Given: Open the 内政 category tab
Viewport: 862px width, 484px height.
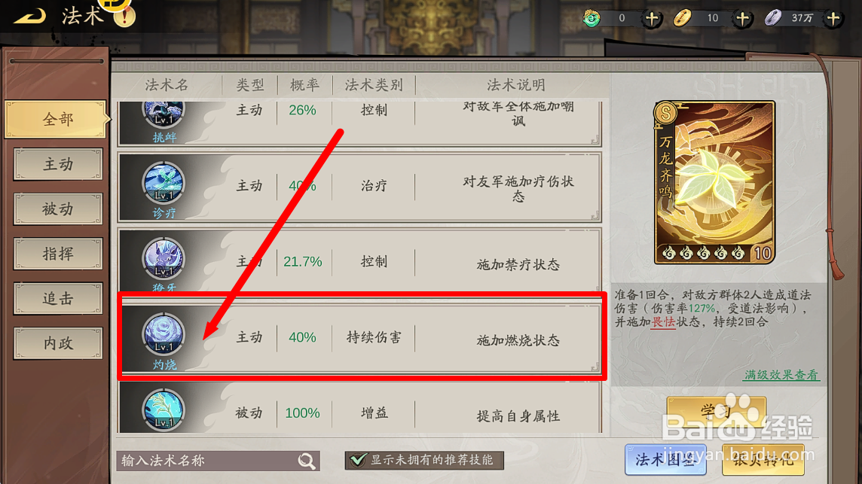Looking at the screenshot, I should coord(58,343).
